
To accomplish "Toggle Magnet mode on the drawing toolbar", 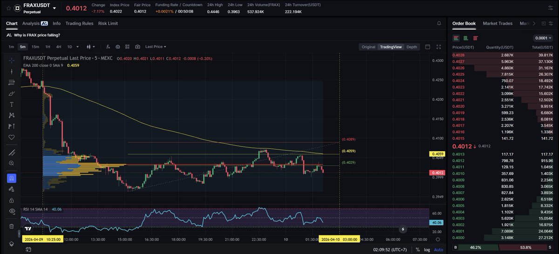I will click(12, 178).
